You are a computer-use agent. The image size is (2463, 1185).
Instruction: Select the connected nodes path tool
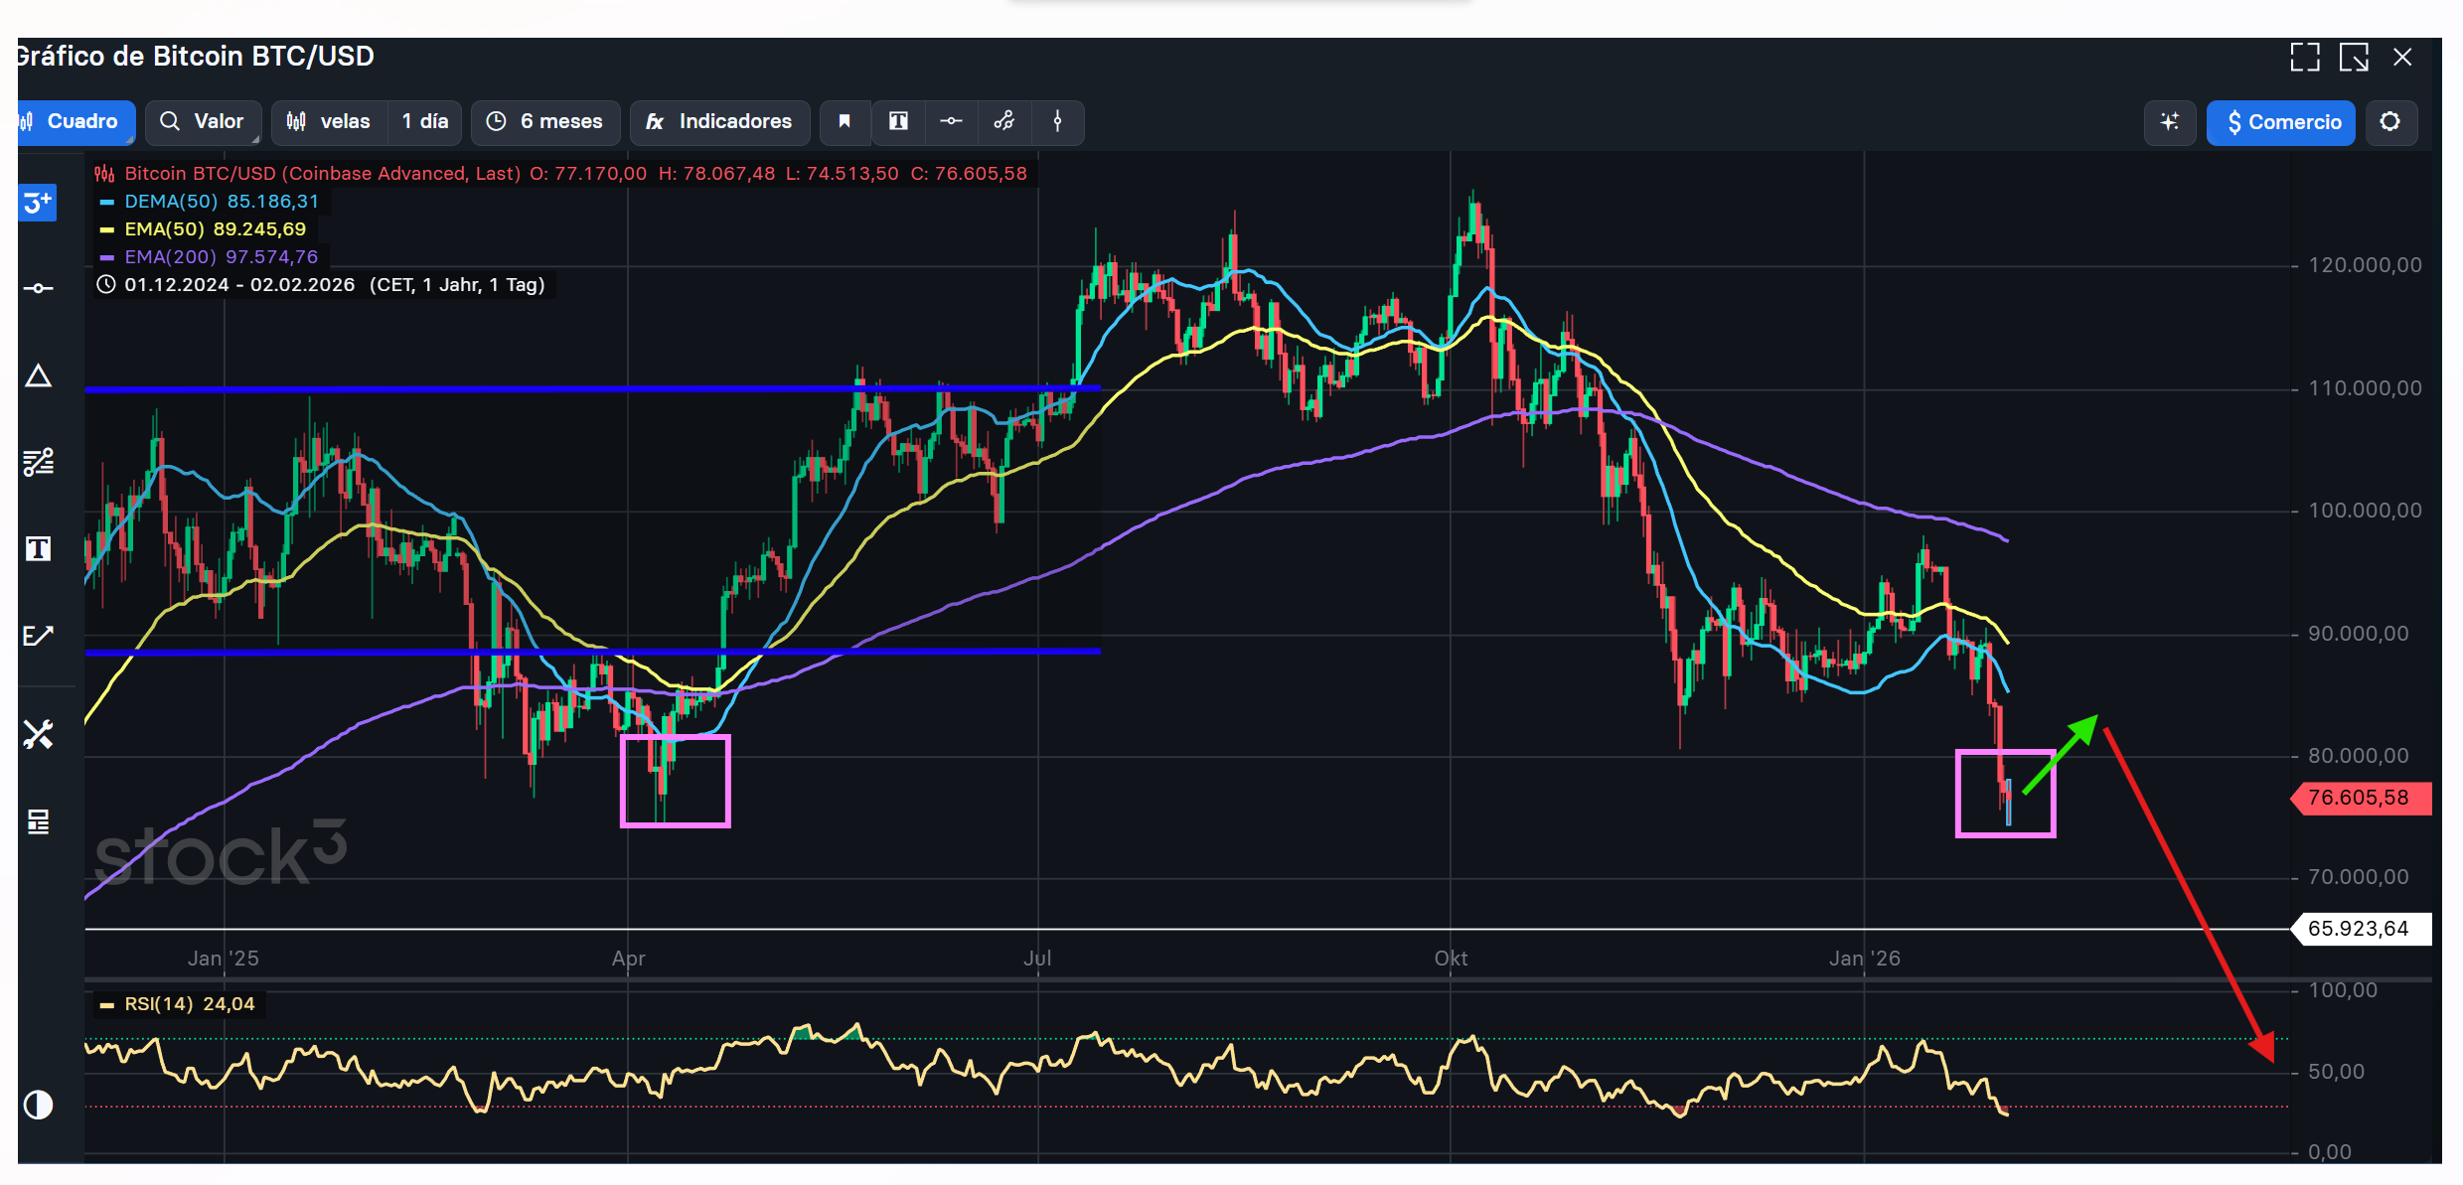pos(1004,121)
